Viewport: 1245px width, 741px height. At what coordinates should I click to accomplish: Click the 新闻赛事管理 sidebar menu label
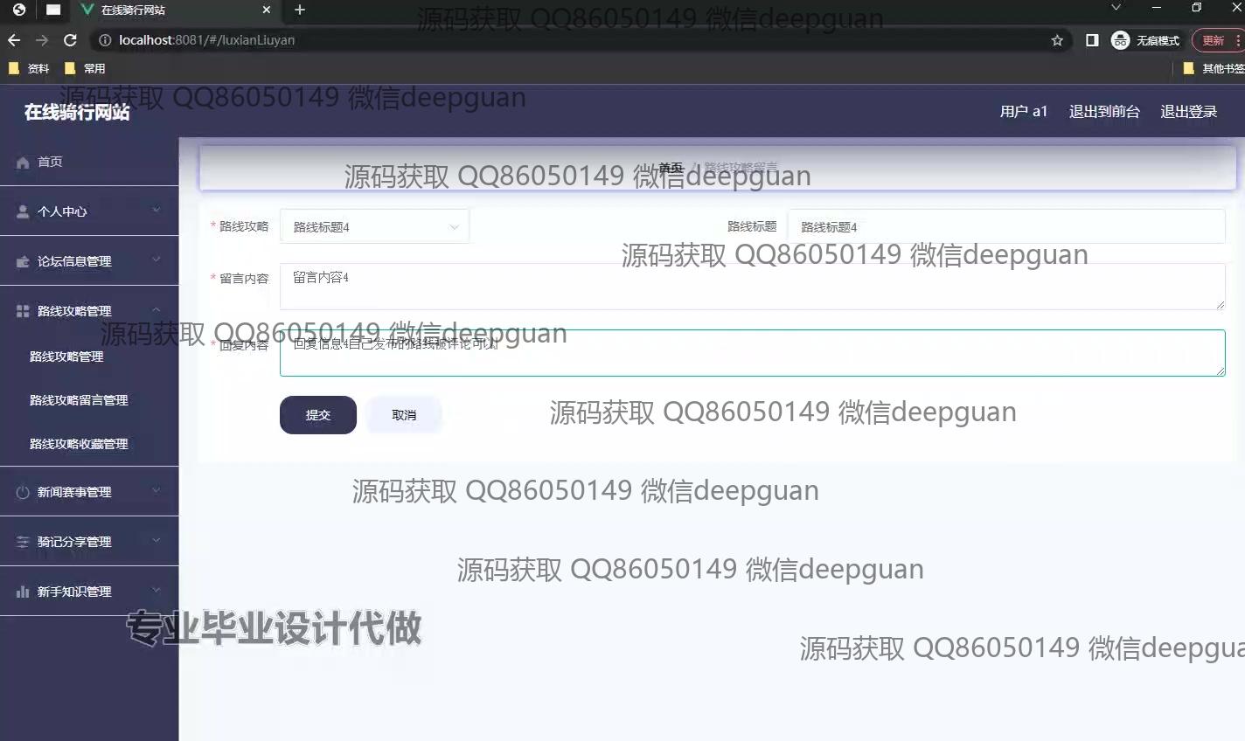click(x=74, y=492)
